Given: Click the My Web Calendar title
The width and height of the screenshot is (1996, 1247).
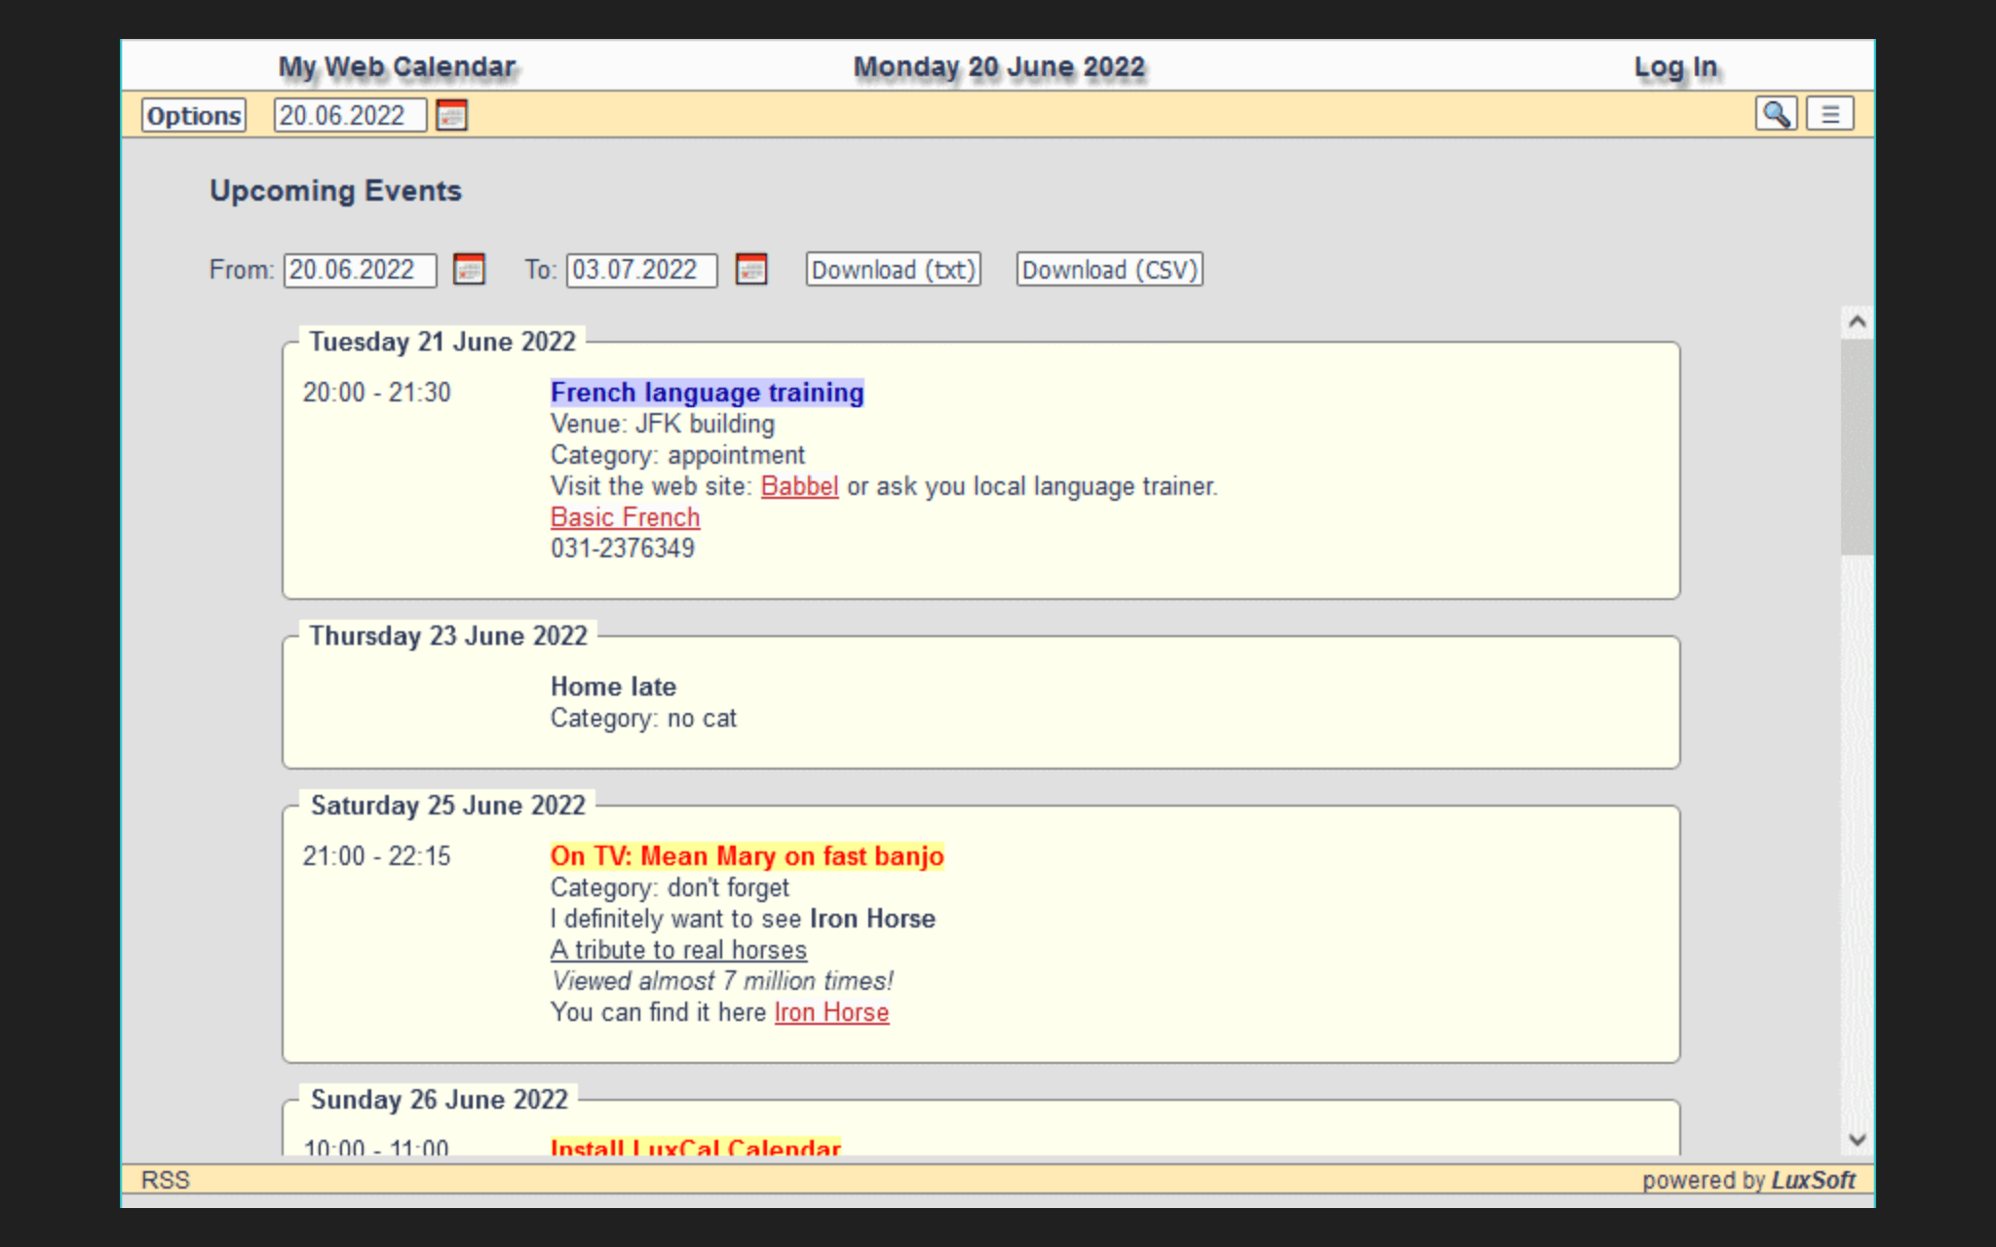Looking at the screenshot, I should coord(397,66).
